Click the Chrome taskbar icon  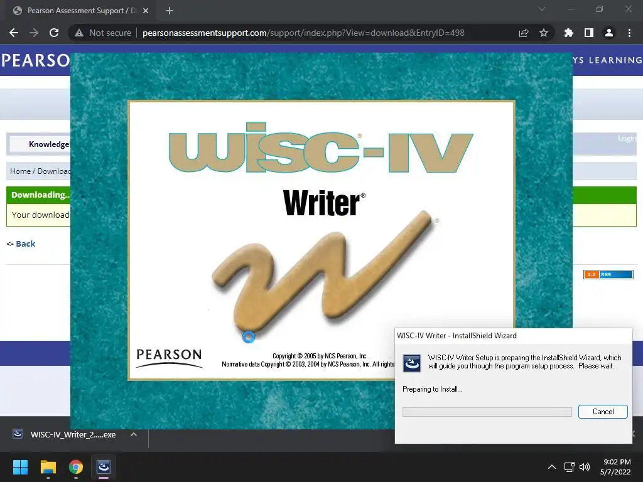pos(76,467)
